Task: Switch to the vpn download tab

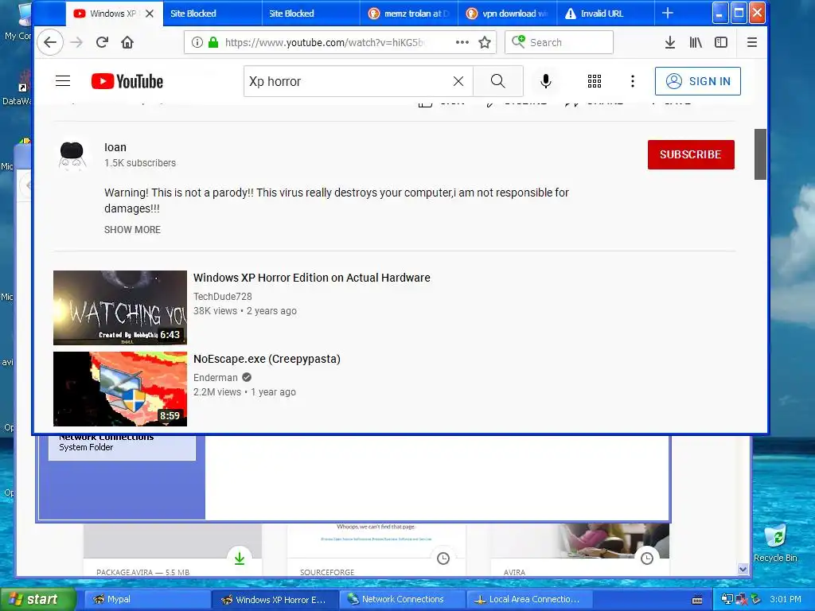Action: pyautogui.click(x=507, y=14)
